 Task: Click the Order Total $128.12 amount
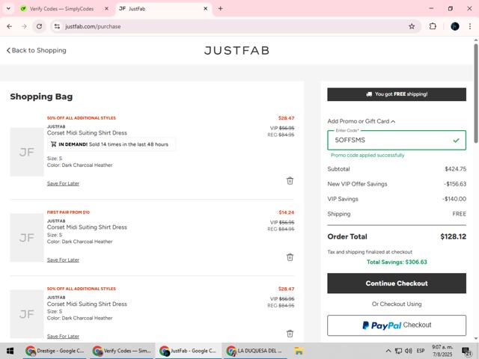pyautogui.click(x=453, y=236)
